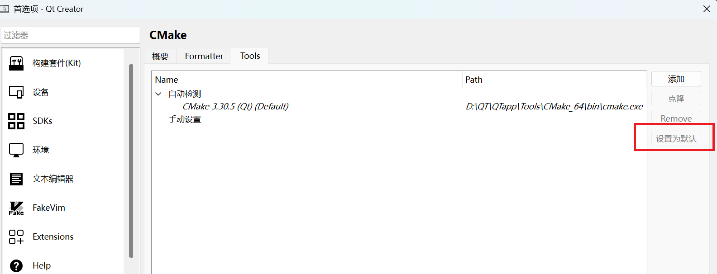Viewport: 717px width, 274px height.
Task: Click the 环境 label text
Action: [x=41, y=150]
